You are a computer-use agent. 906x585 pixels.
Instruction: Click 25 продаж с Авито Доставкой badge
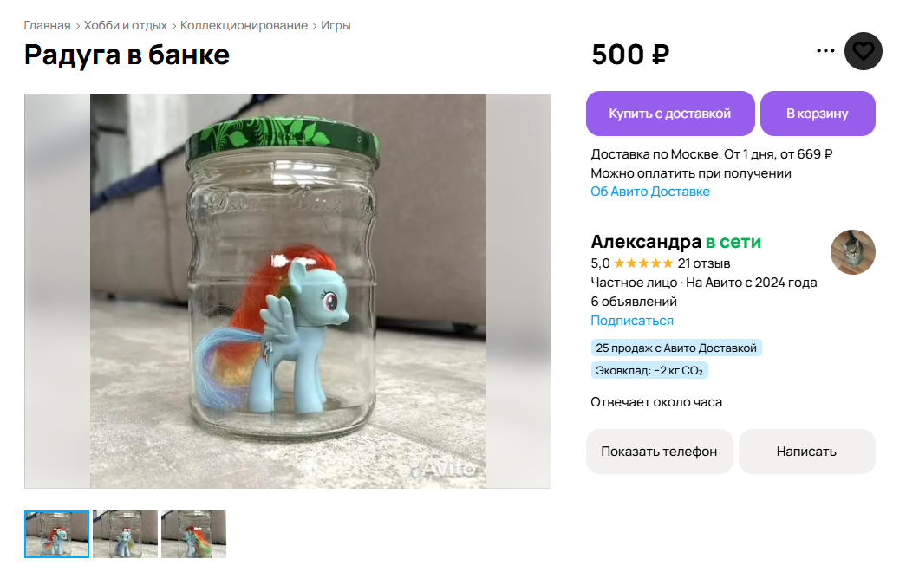coord(676,348)
